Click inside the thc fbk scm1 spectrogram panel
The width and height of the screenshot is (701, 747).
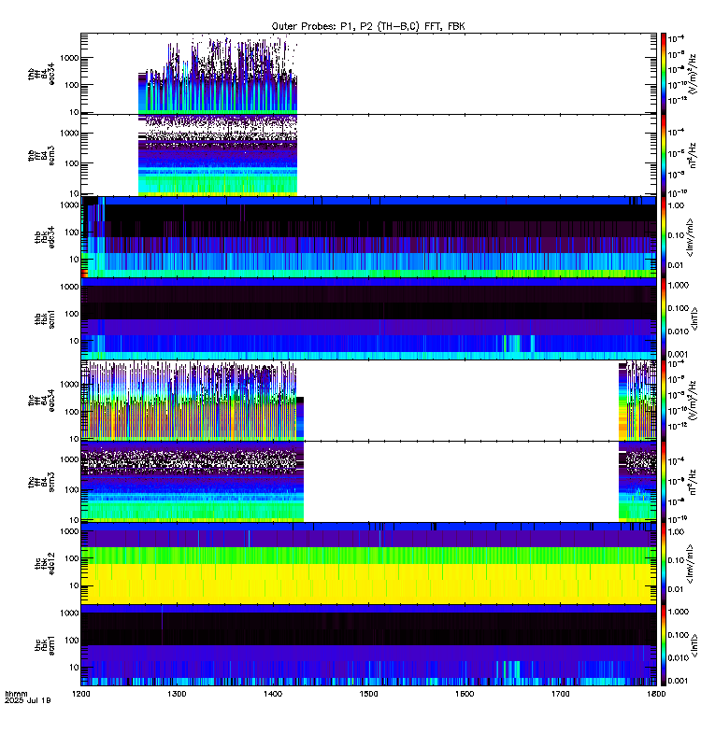point(368,645)
